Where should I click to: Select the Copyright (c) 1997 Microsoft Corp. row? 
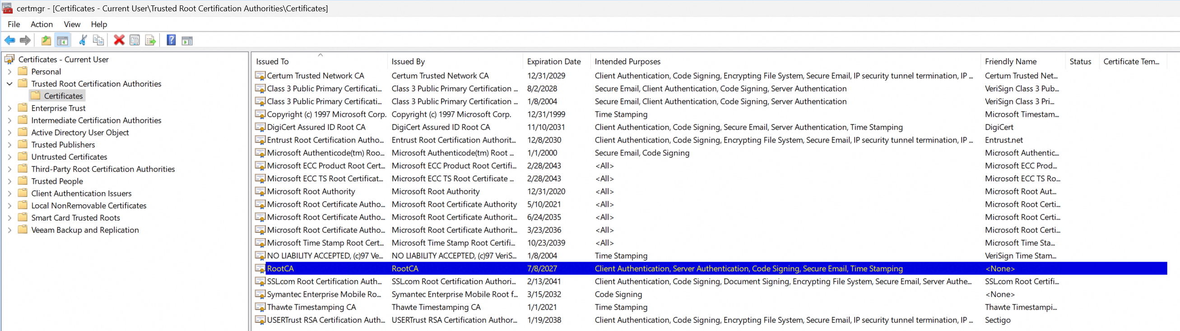click(x=711, y=114)
